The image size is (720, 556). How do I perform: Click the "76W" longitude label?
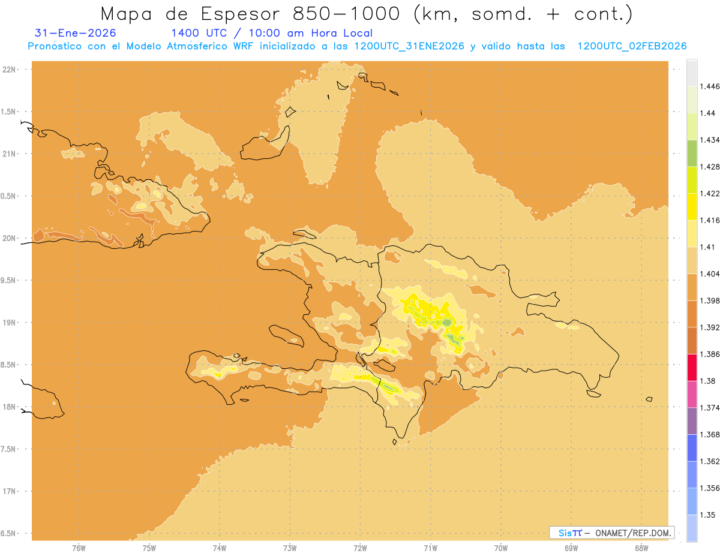79,548
